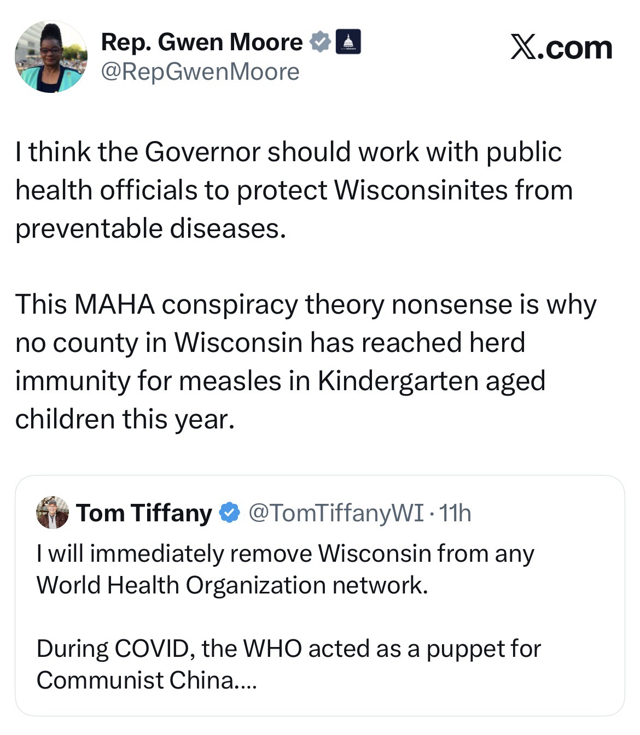Open the @RepGwenMoore handle
Screen dimensions: 640x735
[x=200, y=72]
